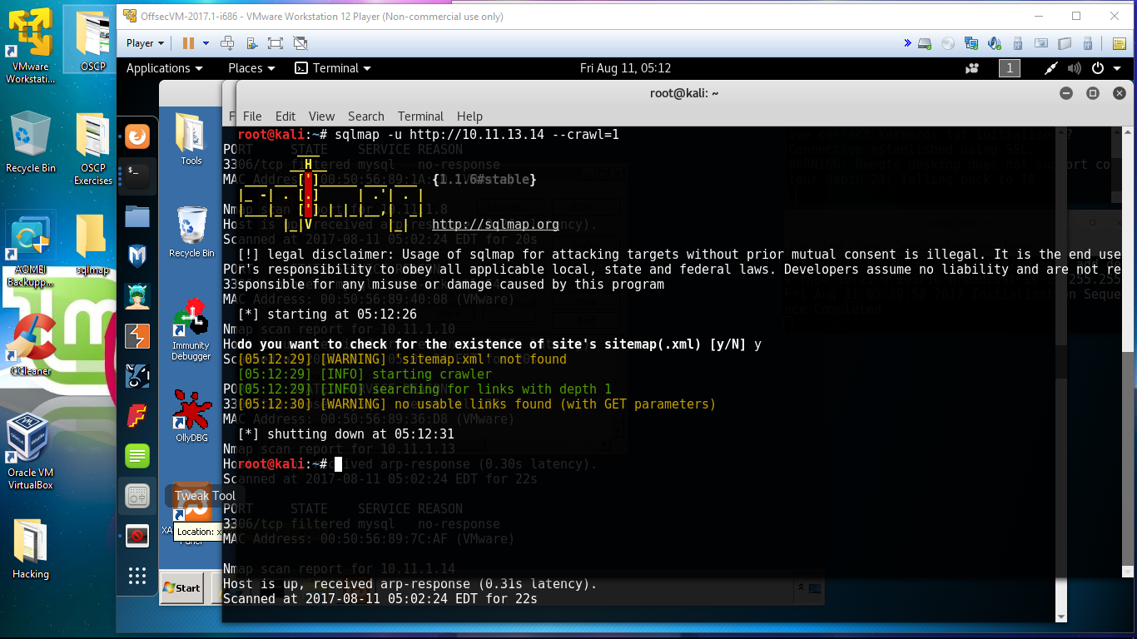The width and height of the screenshot is (1137, 639).
Task: Click the hard disk device icon
Action: coord(925,43)
